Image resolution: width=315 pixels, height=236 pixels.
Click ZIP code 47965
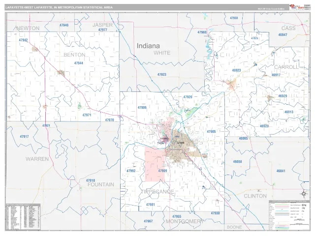177,216
